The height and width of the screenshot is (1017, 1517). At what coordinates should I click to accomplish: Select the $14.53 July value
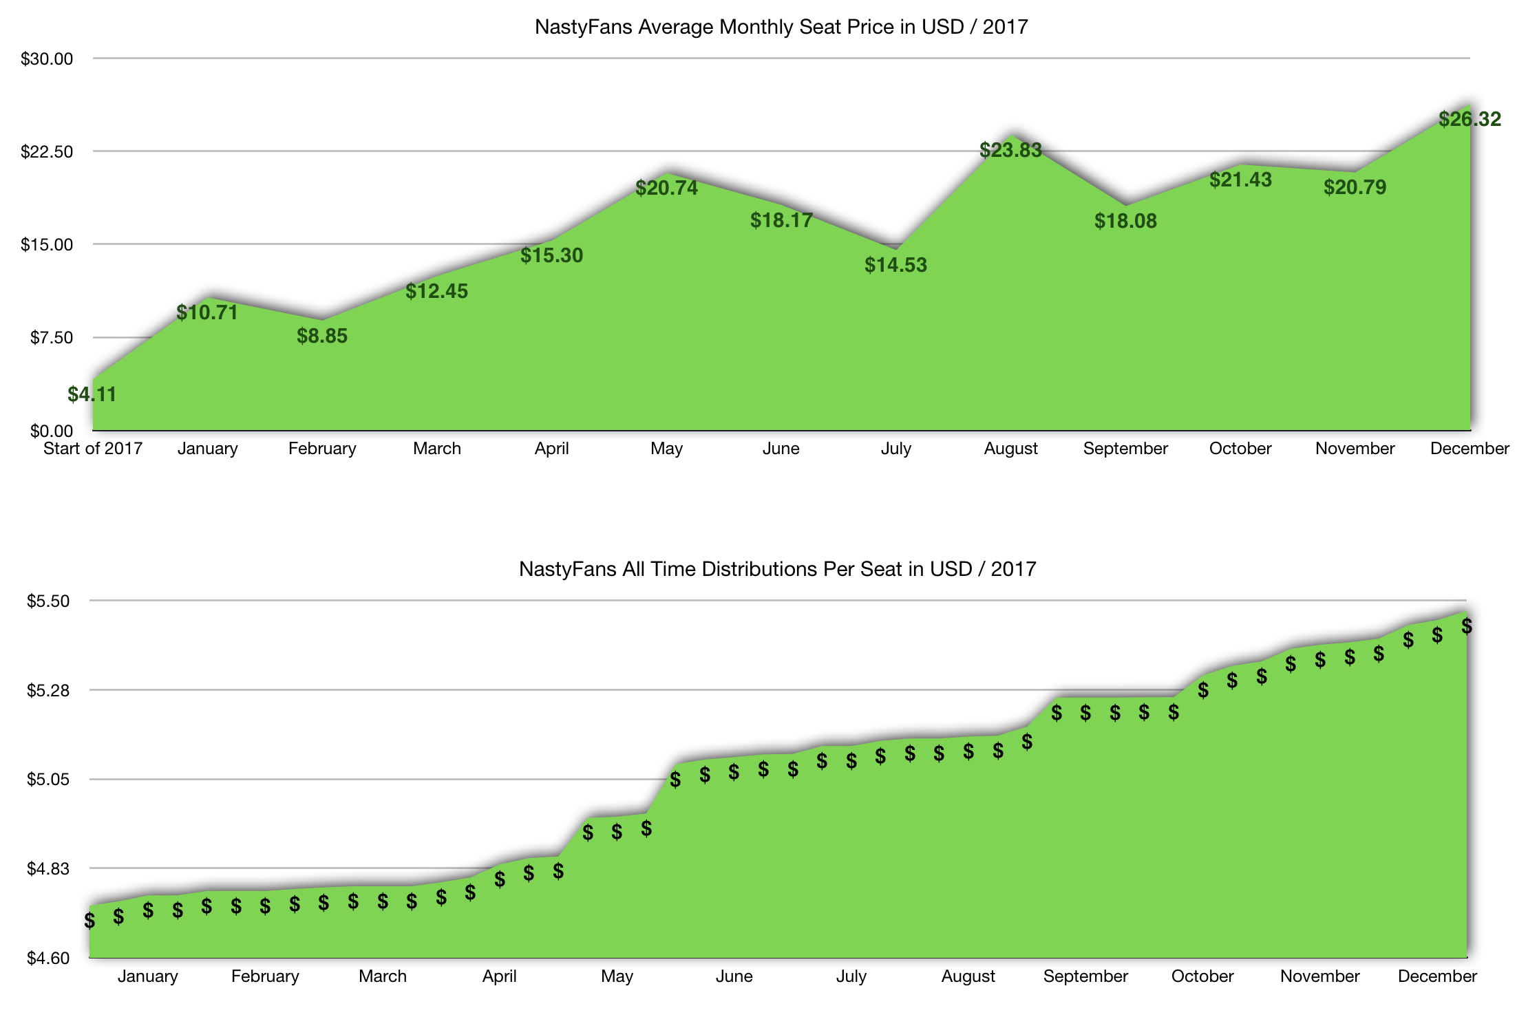tap(895, 265)
